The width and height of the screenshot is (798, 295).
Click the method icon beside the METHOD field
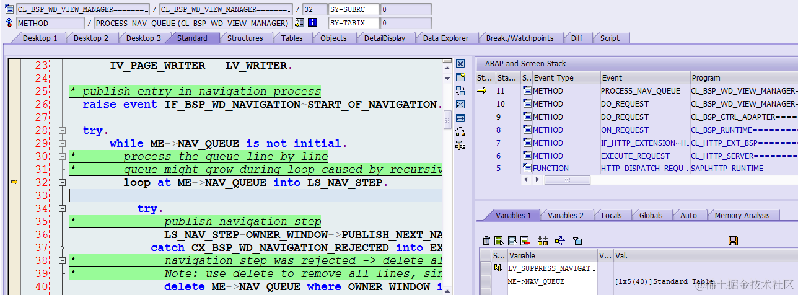click(x=9, y=23)
